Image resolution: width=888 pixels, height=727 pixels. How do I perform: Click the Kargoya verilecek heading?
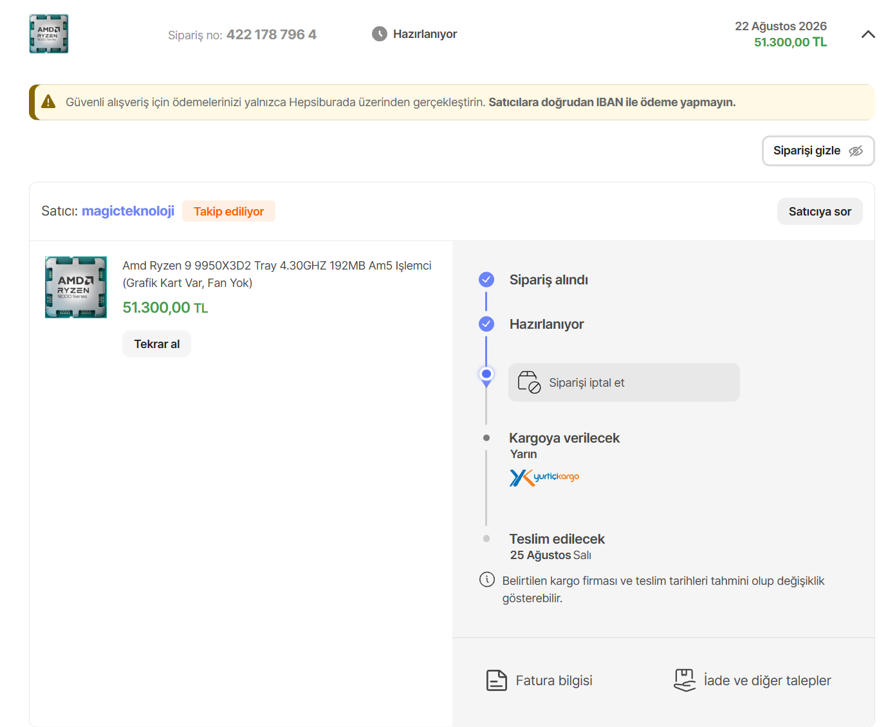click(564, 438)
